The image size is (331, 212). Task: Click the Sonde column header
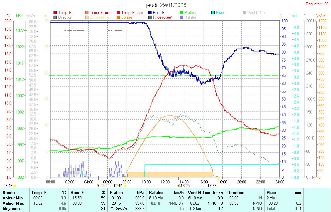tap(8, 193)
